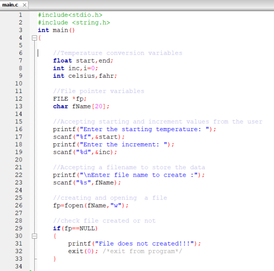
Task: Click the 'if(fp==NULL)' line
Action: 75,228
